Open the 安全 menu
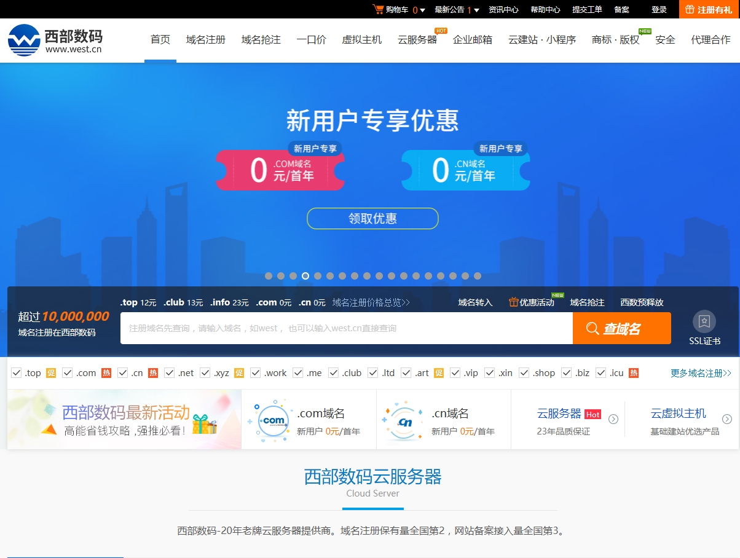The width and height of the screenshot is (740, 558). pos(665,39)
